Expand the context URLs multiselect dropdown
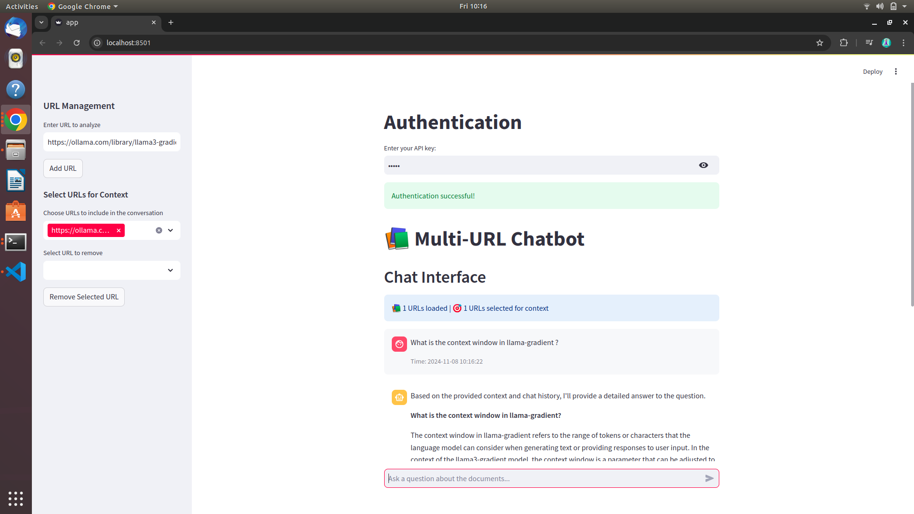The width and height of the screenshot is (914, 514). pos(170,230)
